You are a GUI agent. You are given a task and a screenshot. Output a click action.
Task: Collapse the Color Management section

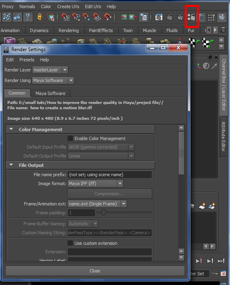coord(11,129)
